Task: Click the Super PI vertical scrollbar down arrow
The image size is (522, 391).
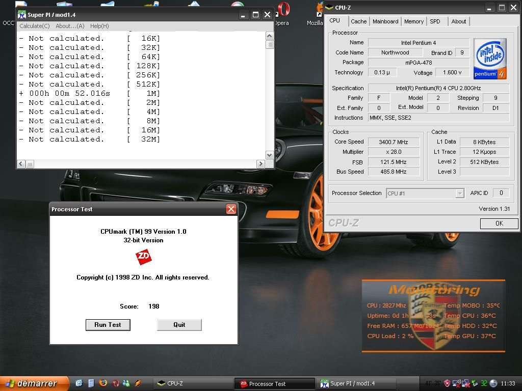Action: pos(270,155)
